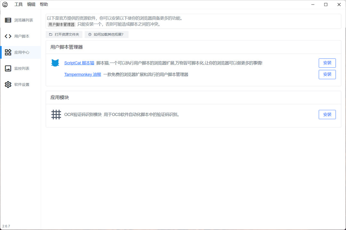Click the ScriptCat blue cat icon
Image resolution: width=346 pixels, height=230 pixels.
pyautogui.click(x=55, y=63)
